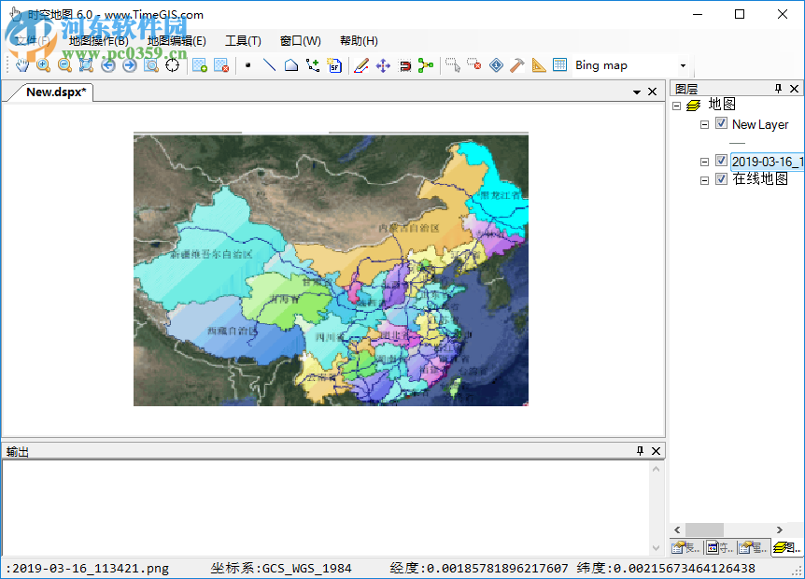Select the draw Polygon tool
The height and width of the screenshot is (579, 805).
click(x=290, y=65)
